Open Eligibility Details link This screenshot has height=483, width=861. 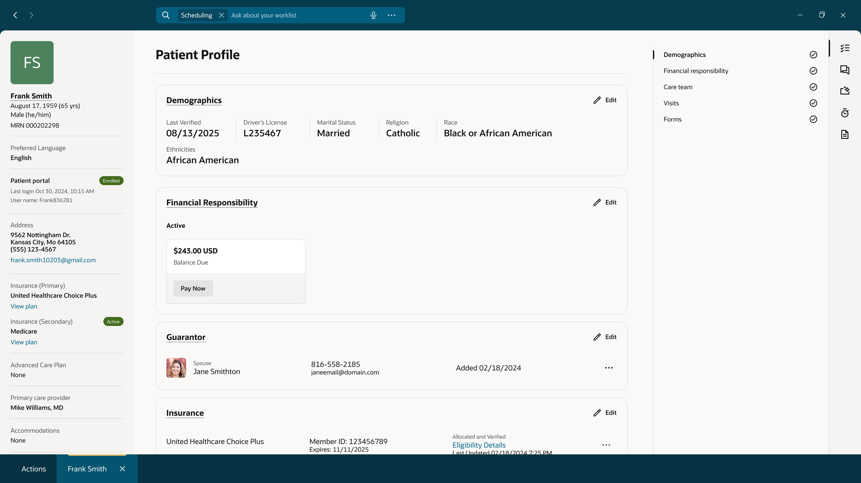(479, 445)
